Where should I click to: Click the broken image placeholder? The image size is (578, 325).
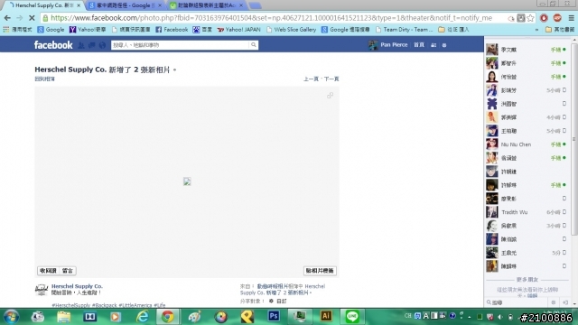coord(187,181)
